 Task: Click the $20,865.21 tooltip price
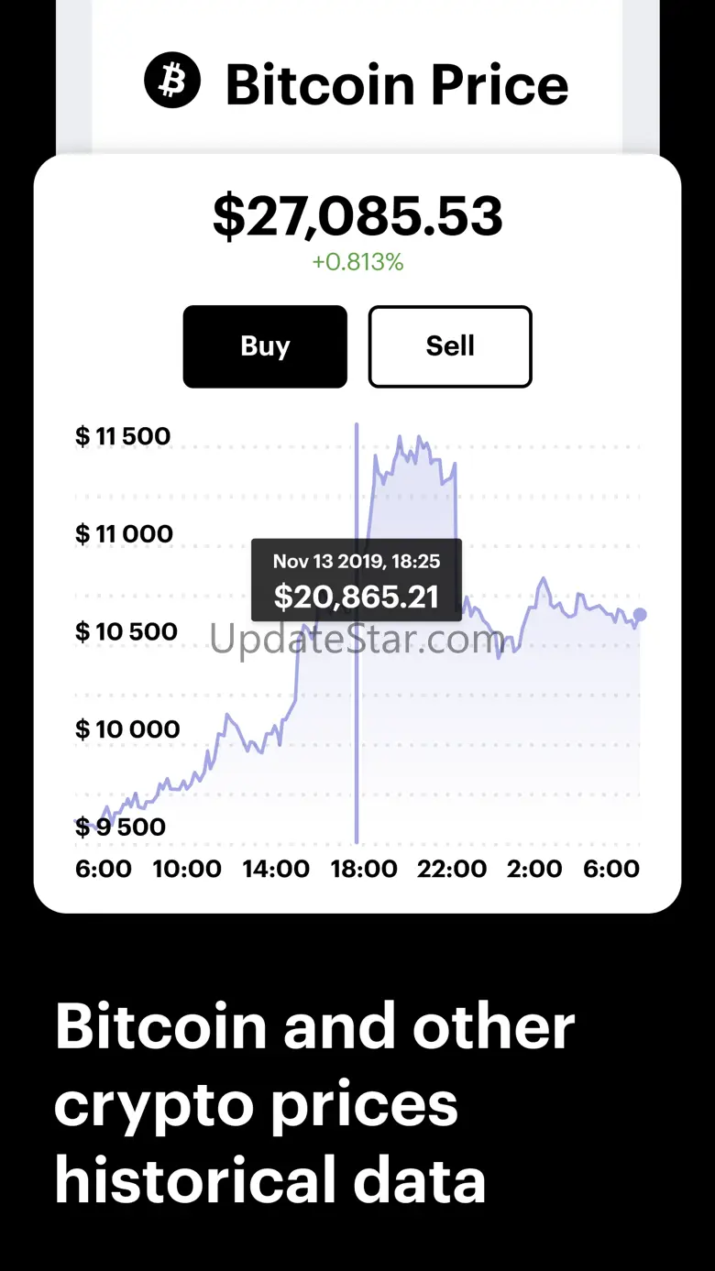[x=357, y=597]
